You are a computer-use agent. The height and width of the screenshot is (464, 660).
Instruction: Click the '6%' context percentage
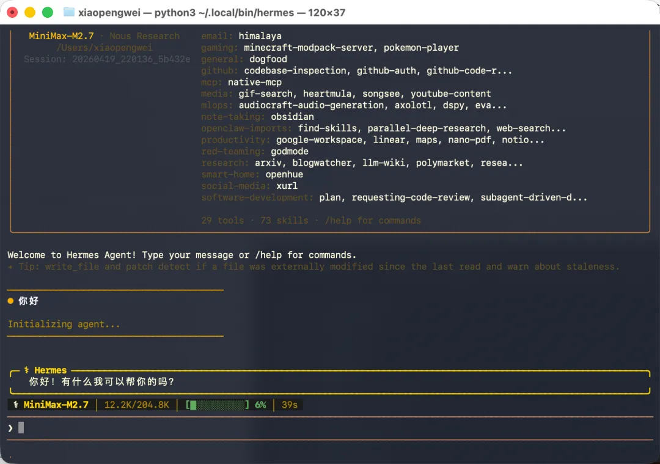[260, 405]
